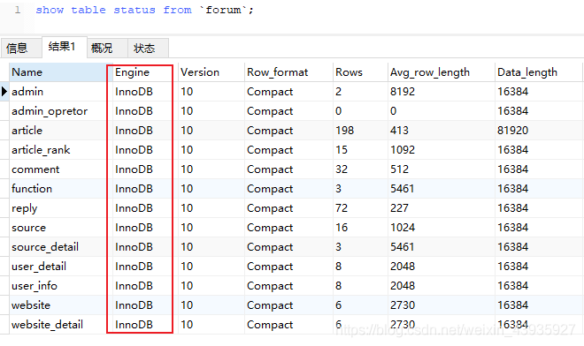The height and width of the screenshot is (346, 584).
Task: Click the row selector beside admin_opretor
Action: 4,110
